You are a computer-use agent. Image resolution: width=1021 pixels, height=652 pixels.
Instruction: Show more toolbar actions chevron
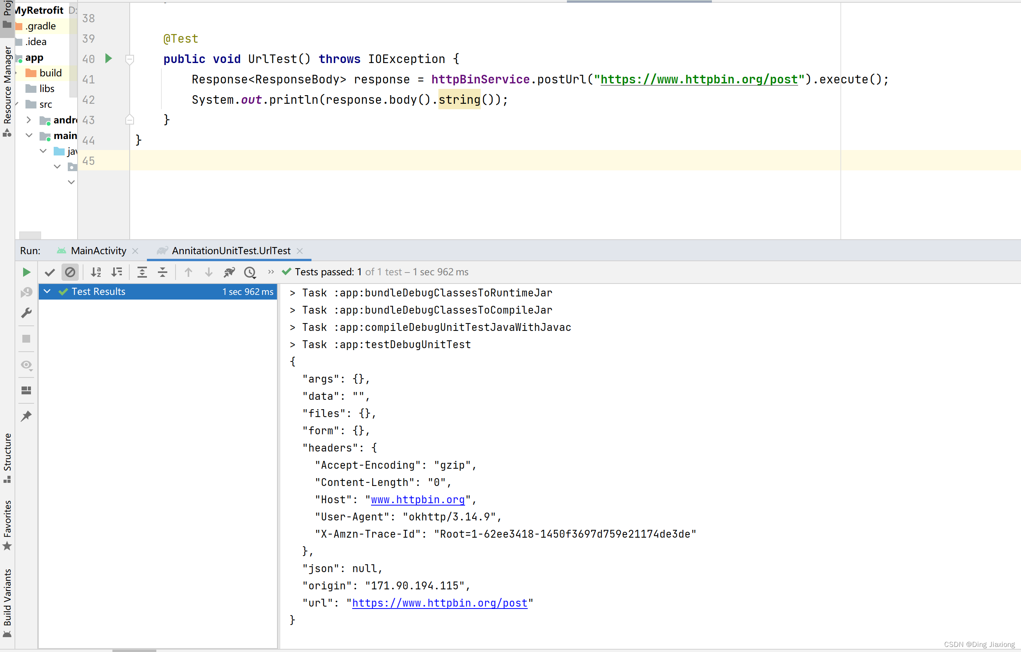[x=271, y=272]
